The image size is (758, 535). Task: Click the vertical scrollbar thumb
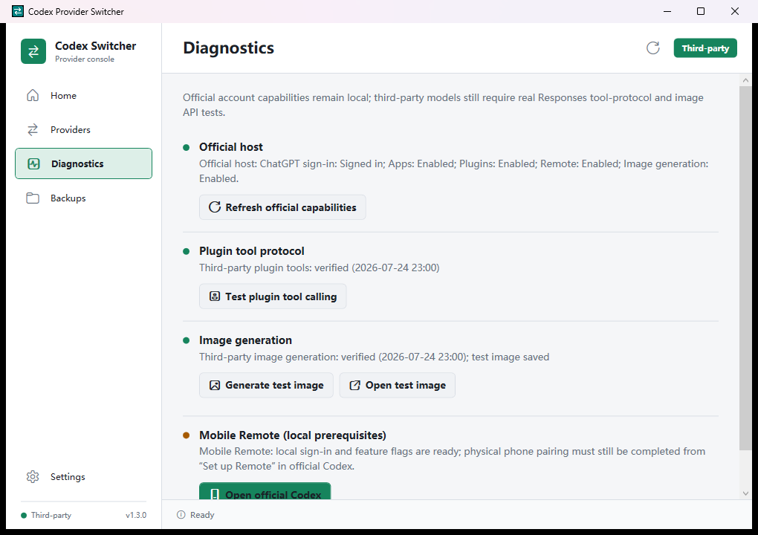(745, 268)
